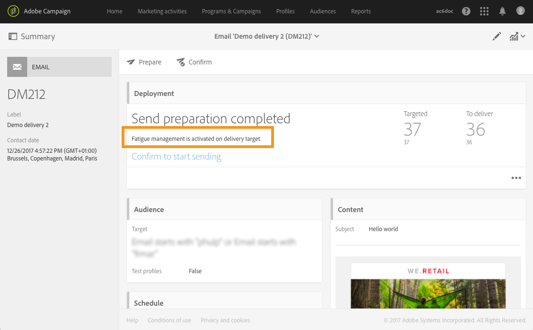
Task: Open the reports chart icon
Action: click(x=513, y=36)
